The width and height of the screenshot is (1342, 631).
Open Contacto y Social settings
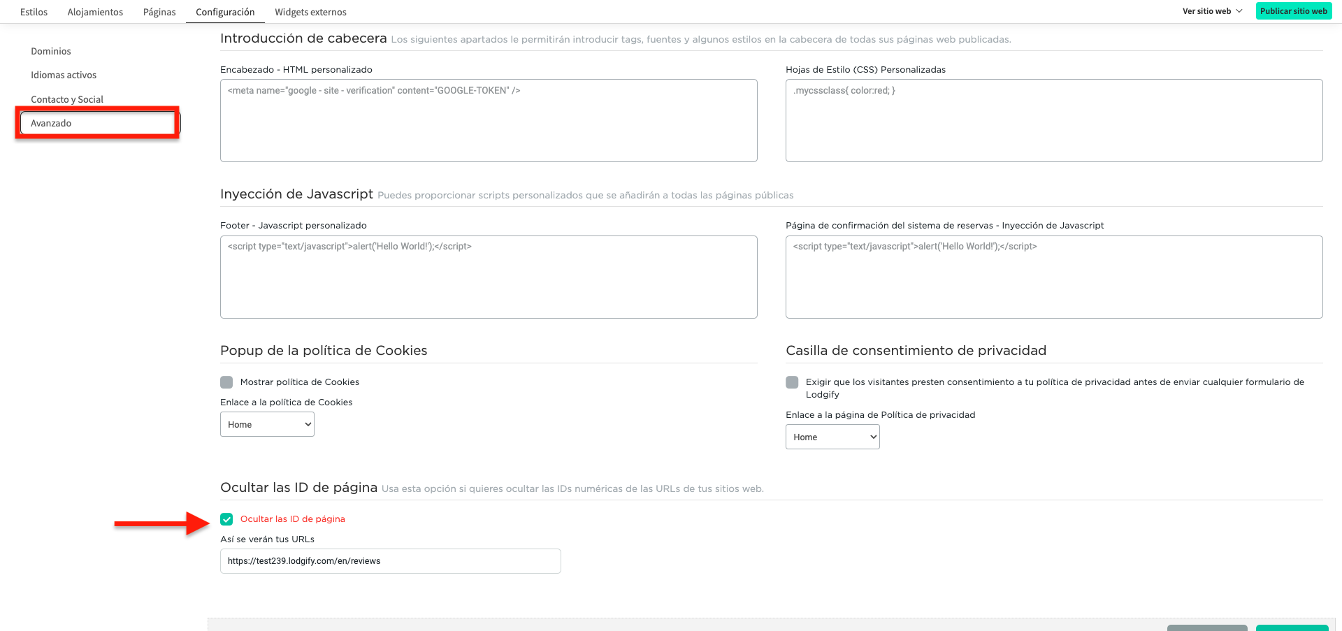[x=66, y=99]
